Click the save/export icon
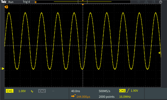 click(154, 2)
